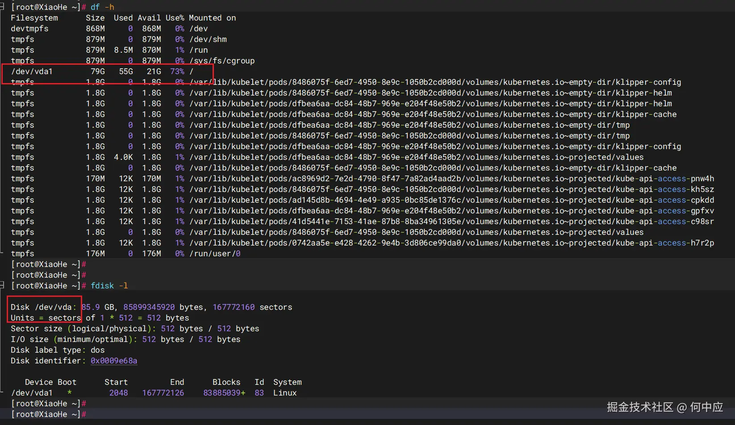Select '/dev/vda1' in the df output
Viewport: 735px width, 425px height.
tap(32, 71)
